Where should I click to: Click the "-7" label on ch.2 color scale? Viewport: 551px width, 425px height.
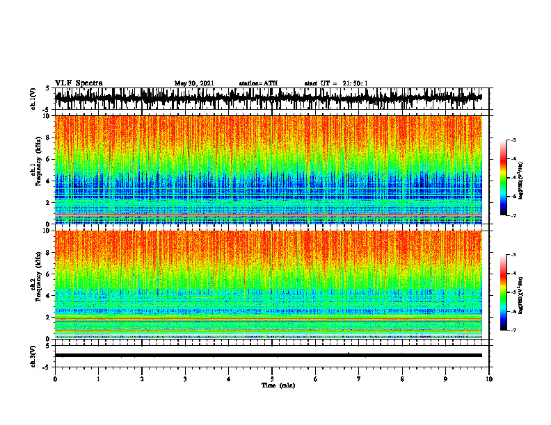[x=513, y=330]
